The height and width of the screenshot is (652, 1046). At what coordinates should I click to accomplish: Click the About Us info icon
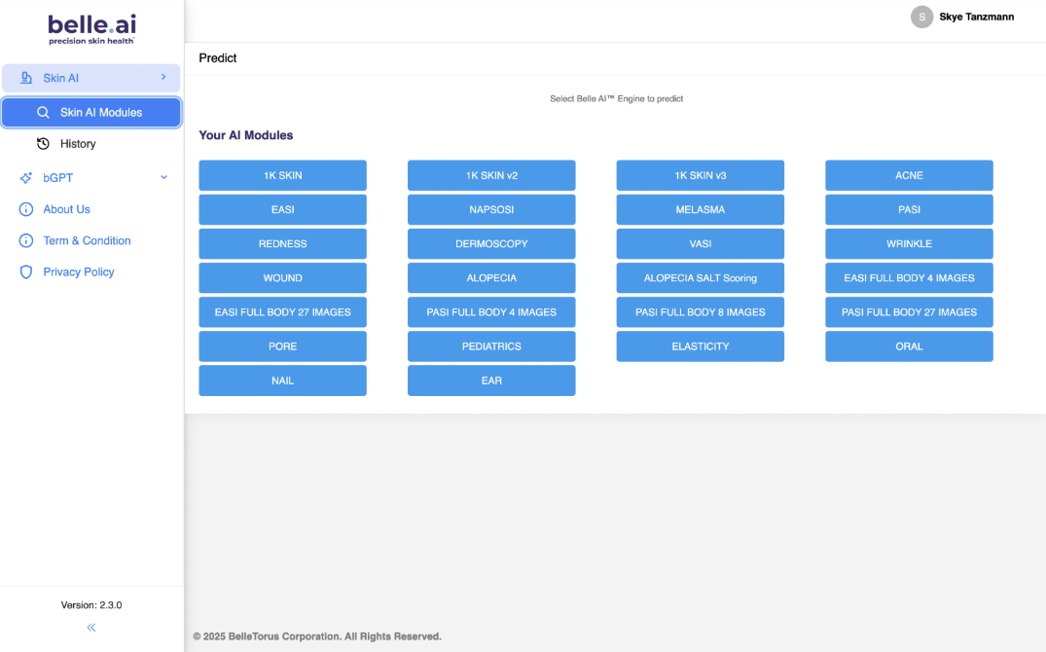26,209
